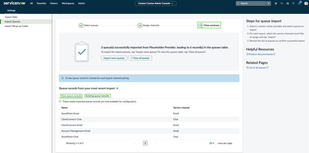This screenshot has height=153, width=309.
Task: Click the Select queues step label
Action: 91,25
